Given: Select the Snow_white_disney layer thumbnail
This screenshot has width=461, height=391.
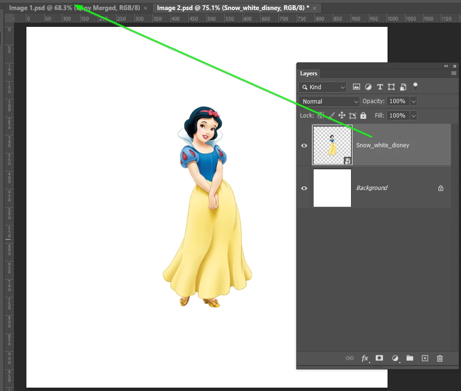Looking at the screenshot, I should tap(332, 145).
